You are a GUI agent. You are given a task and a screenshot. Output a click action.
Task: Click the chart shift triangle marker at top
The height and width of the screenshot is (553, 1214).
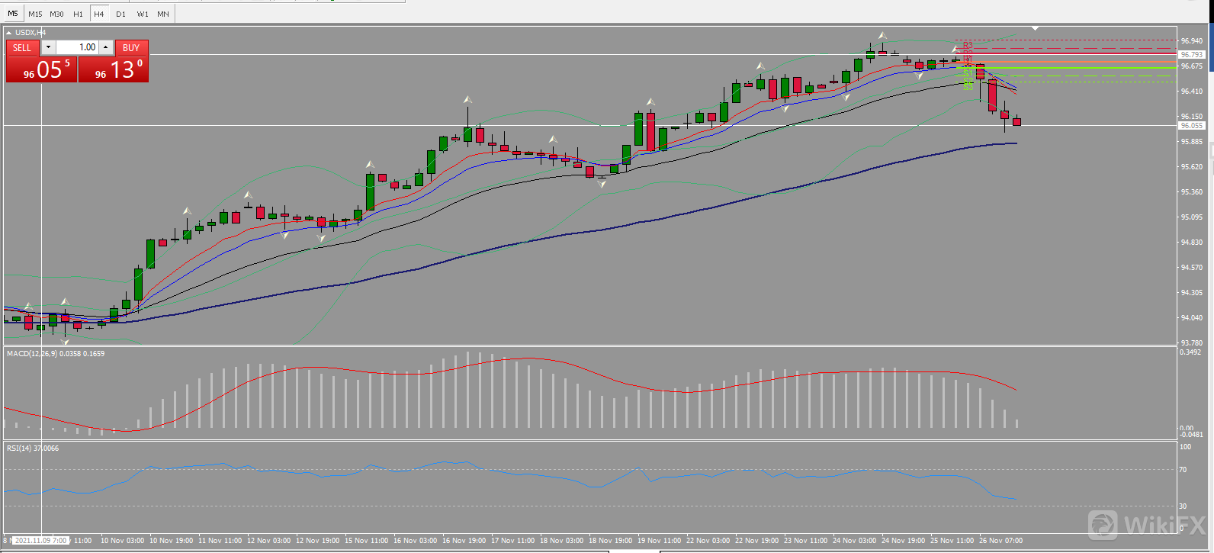point(1035,28)
